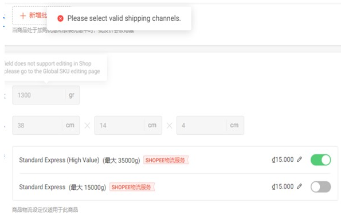The height and width of the screenshot is (222, 341).
Task: Click the length field showing 38
Action: 46,126
